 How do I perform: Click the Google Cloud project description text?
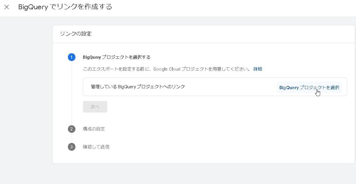pos(167,69)
